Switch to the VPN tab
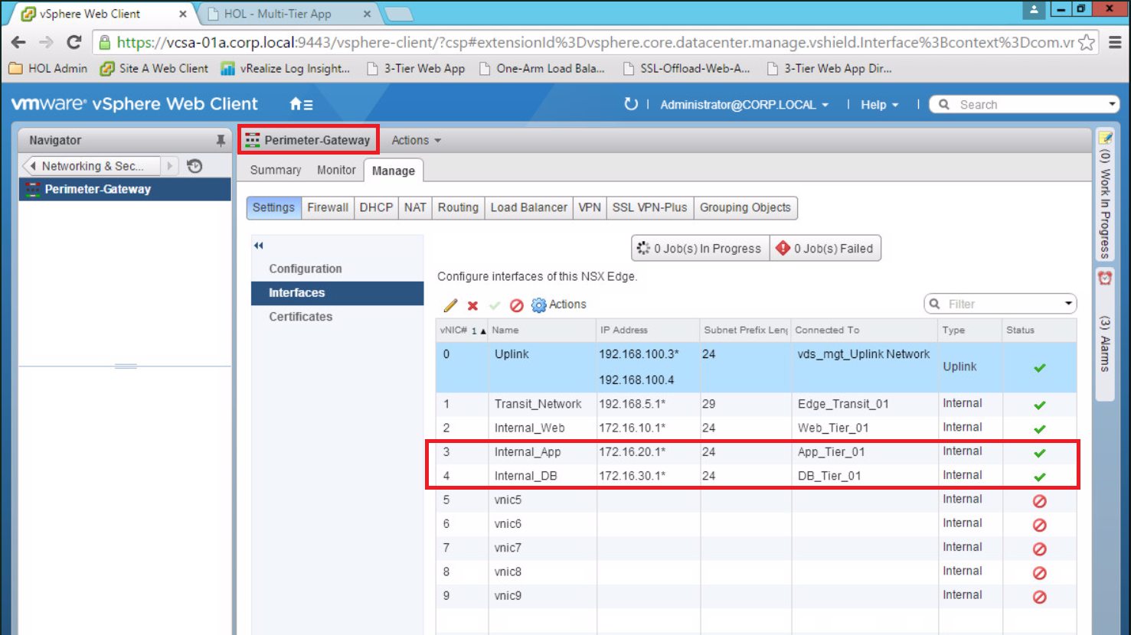Image resolution: width=1131 pixels, height=635 pixels. 590,207
